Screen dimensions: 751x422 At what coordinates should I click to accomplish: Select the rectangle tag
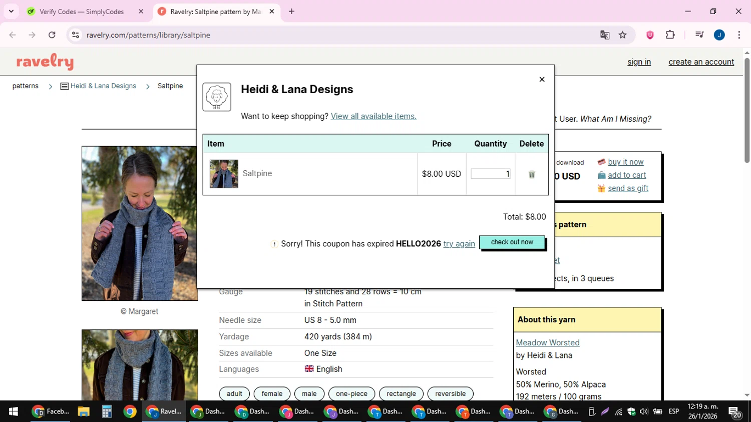[401, 394]
